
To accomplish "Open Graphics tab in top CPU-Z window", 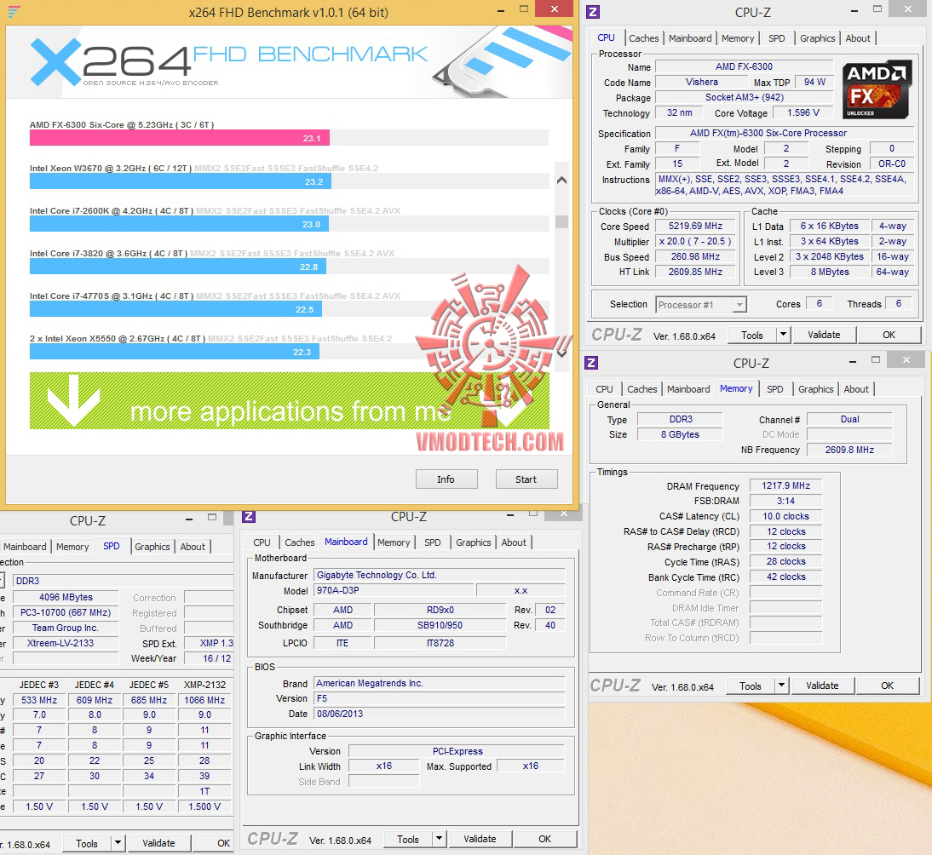I will tap(817, 38).
